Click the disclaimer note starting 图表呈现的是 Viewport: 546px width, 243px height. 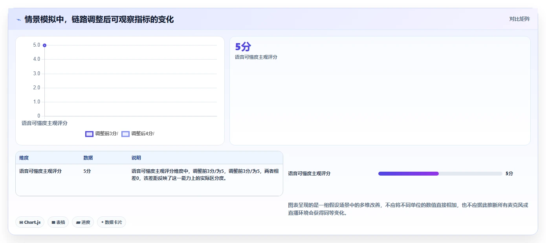408,209
